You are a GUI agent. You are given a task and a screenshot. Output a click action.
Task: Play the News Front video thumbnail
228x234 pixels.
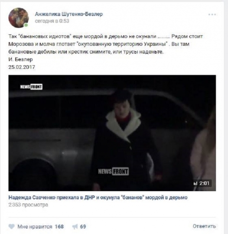click(x=112, y=133)
